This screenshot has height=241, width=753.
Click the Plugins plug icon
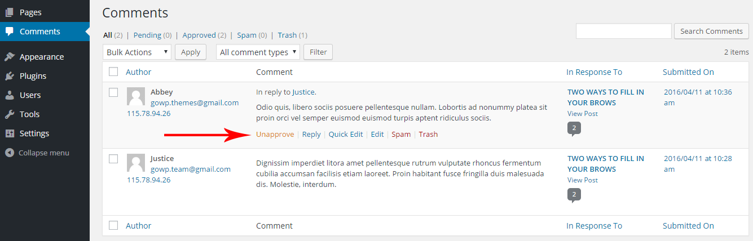click(10, 76)
